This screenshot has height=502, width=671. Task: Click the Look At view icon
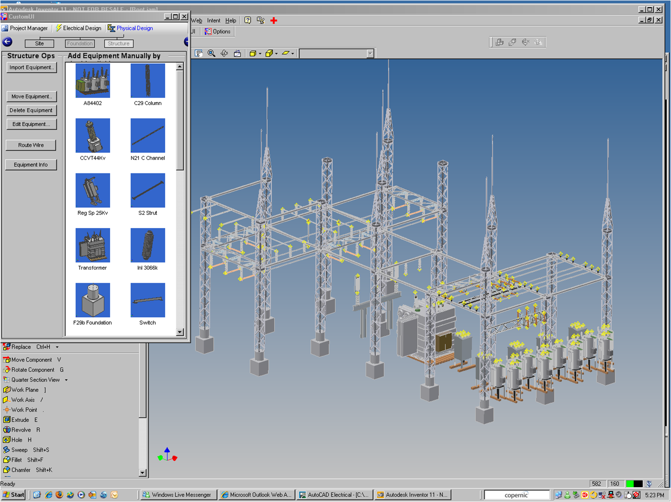coord(238,53)
